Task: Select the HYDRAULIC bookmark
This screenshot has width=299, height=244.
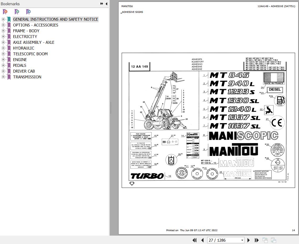Action: pyautogui.click(x=23, y=48)
